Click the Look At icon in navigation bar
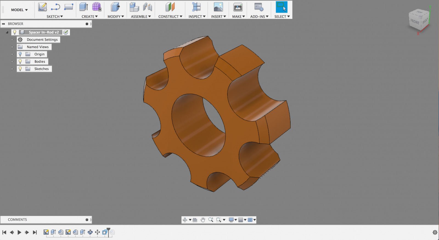 pyautogui.click(x=195, y=220)
